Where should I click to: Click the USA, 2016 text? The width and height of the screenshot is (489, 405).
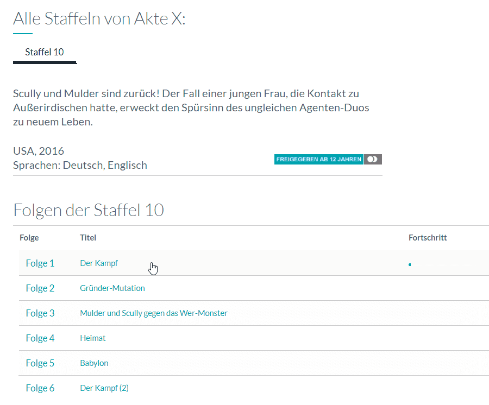pos(39,151)
